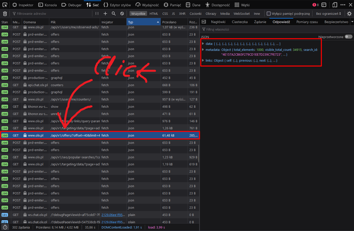Open devtools more options menu
The width and height of the screenshot is (354, 231).
point(343,5)
